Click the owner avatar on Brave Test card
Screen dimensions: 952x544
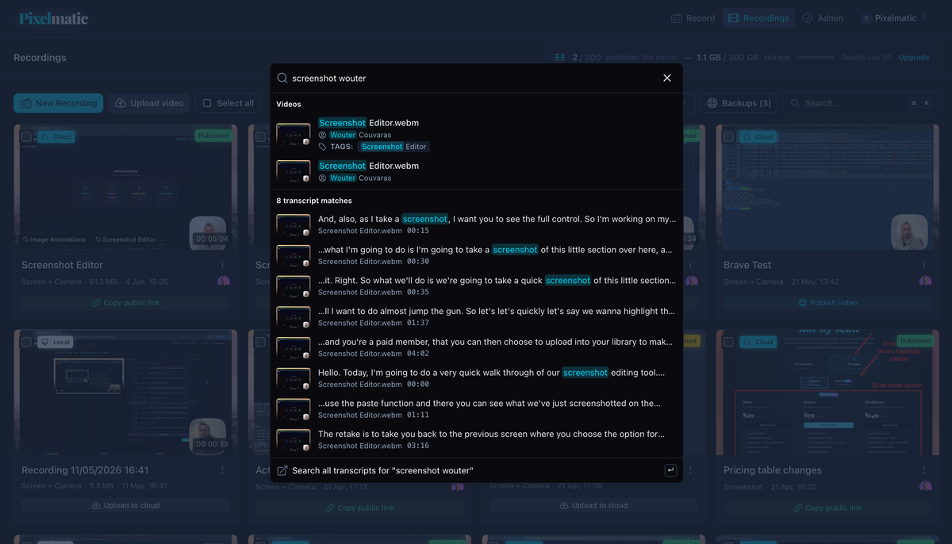click(x=925, y=282)
